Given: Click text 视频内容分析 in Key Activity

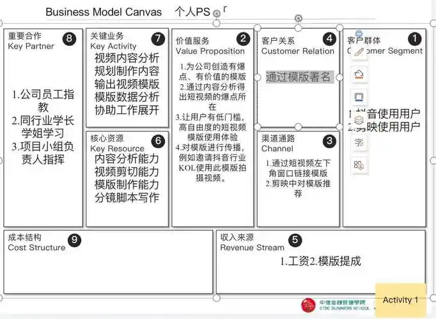Looking at the screenshot, I should pos(127,58).
